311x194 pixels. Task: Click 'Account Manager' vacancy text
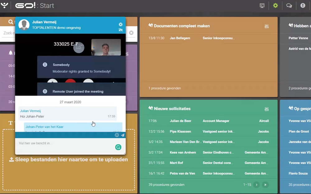[x=216, y=121]
